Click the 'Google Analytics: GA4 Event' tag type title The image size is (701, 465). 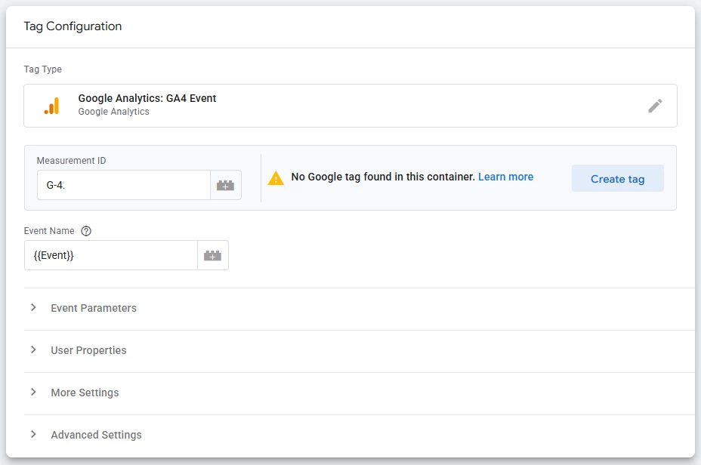147,98
